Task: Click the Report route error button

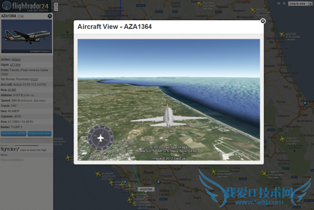Action: (39, 133)
